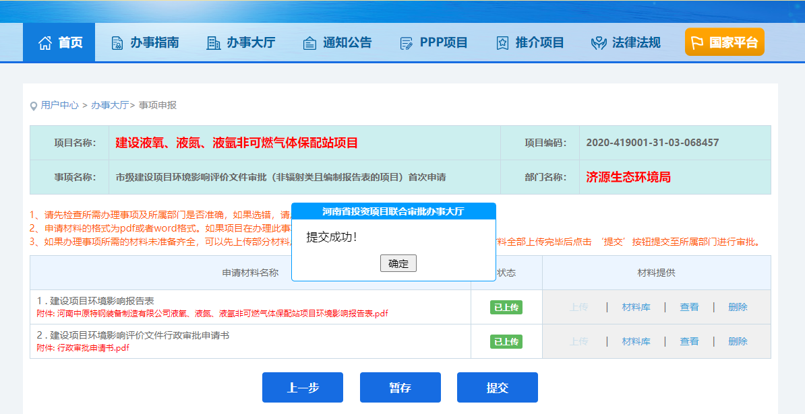View the 环境影响报告表 material via 查看
Viewport: 805px width, 414px height.
point(689,307)
